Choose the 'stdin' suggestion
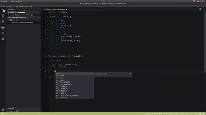This screenshot has width=206, height=115. click(75, 78)
